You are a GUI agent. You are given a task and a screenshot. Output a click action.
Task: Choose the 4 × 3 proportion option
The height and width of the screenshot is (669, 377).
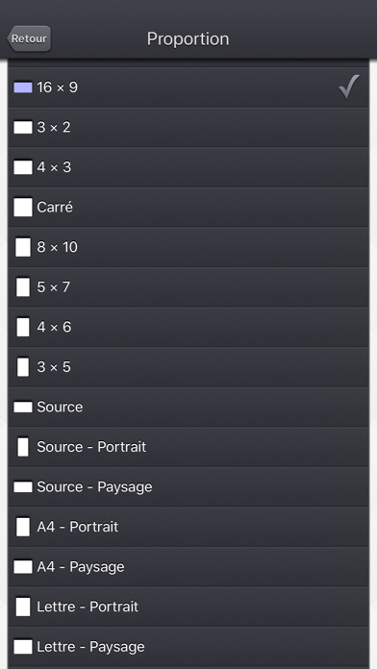(x=188, y=167)
